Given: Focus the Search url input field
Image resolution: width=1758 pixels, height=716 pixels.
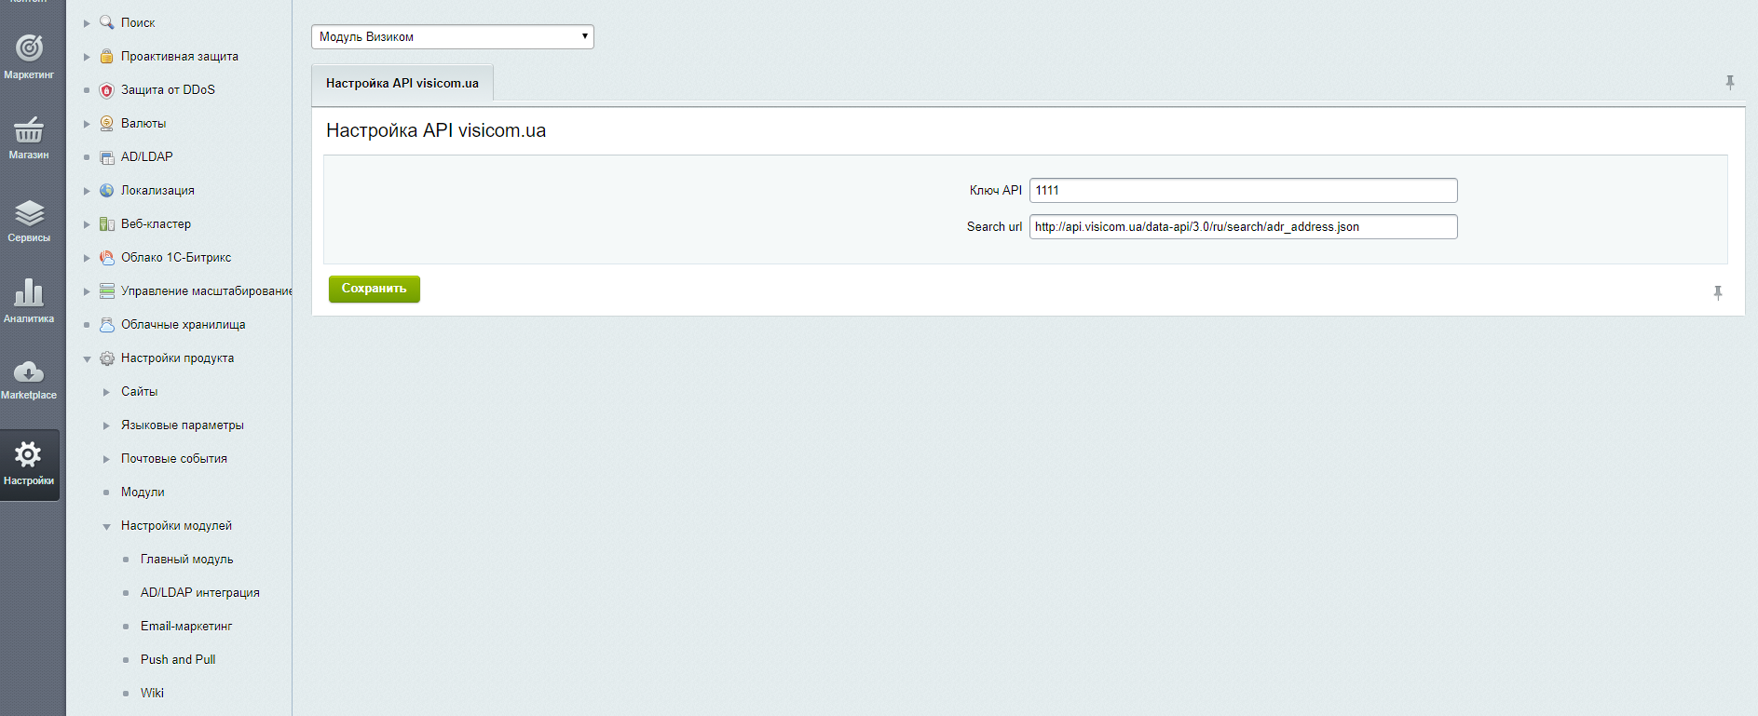Looking at the screenshot, I should (1244, 226).
